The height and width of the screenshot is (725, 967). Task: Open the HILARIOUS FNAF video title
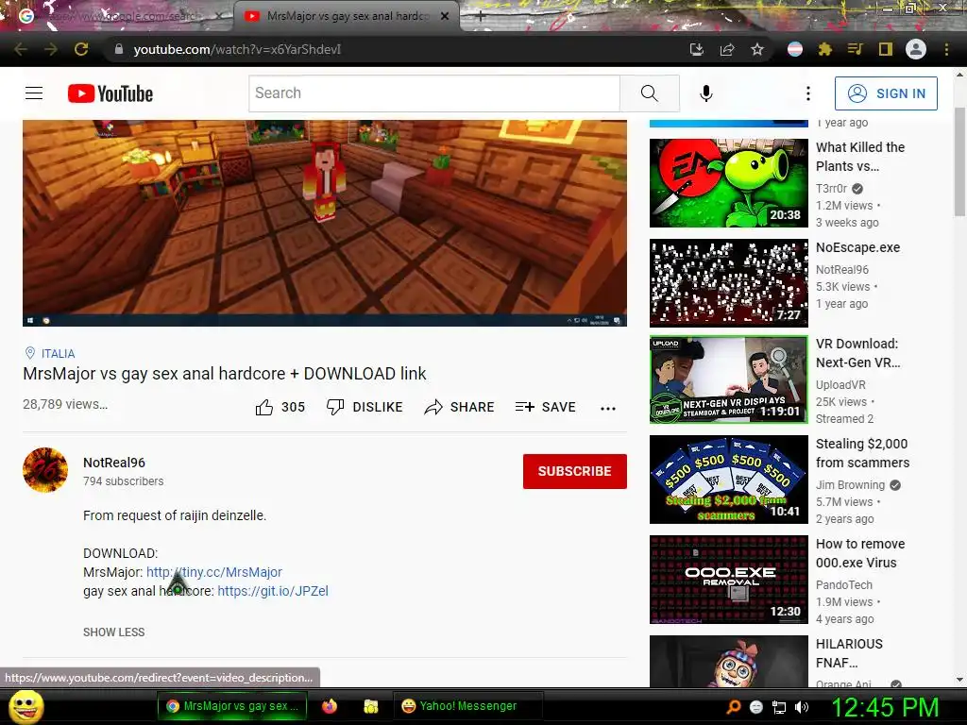click(849, 653)
